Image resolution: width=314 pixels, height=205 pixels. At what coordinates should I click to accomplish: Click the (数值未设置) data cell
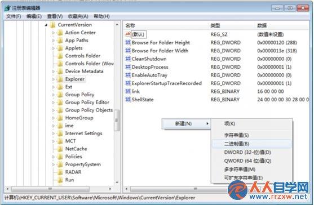click(x=271, y=34)
